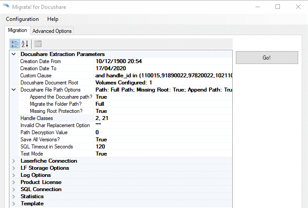The image size is (308, 208).
Task: Select the Categorized view icon
Action: [15, 44]
